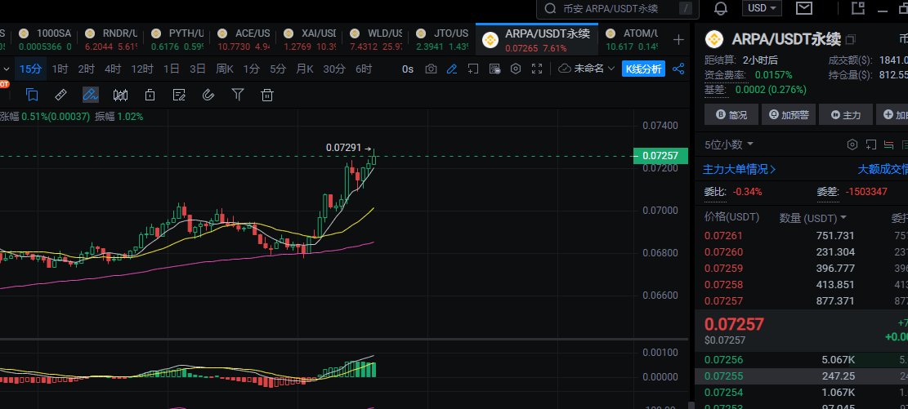The width and height of the screenshot is (908, 409).
Task: Delete drawings with the trash icon
Action: coord(267,95)
